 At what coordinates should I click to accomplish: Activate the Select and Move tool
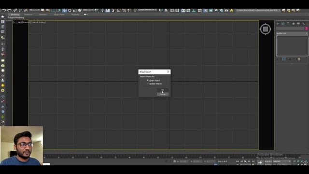click(x=64, y=10)
